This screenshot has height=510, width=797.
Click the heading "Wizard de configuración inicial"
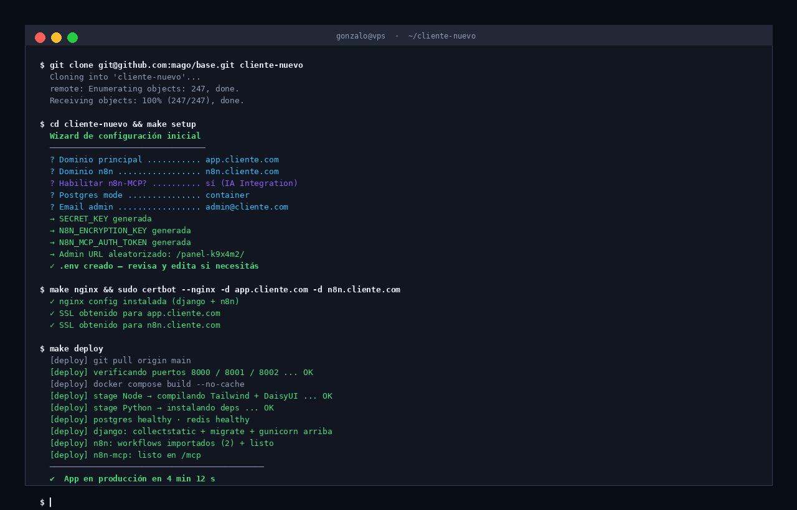[125, 136]
